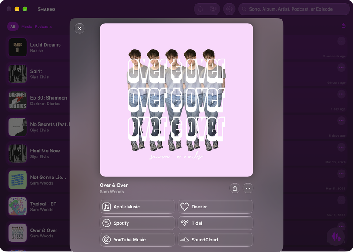Screen dimensions: 353x252
Task: Open more options for Over & Over popup
Action: (x=248, y=188)
